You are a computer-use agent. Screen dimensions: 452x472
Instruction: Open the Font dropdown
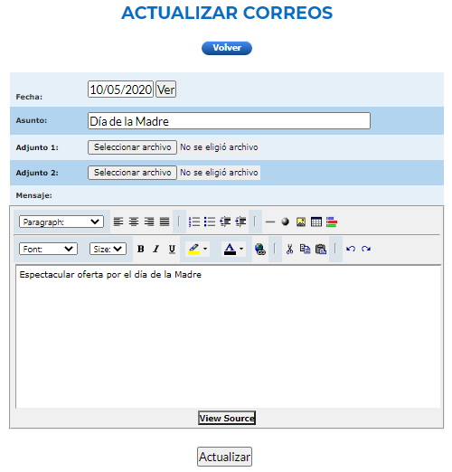pyautogui.click(x=48, y=249)
